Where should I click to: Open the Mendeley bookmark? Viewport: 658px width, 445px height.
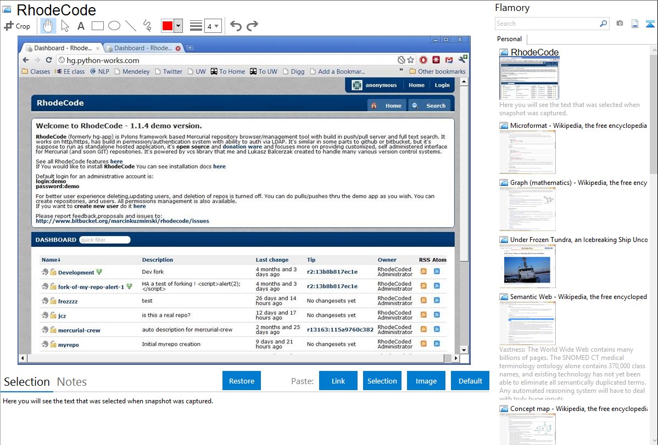[x=132, y=71]
